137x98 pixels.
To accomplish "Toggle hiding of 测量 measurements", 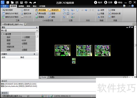I will (101, 14).
